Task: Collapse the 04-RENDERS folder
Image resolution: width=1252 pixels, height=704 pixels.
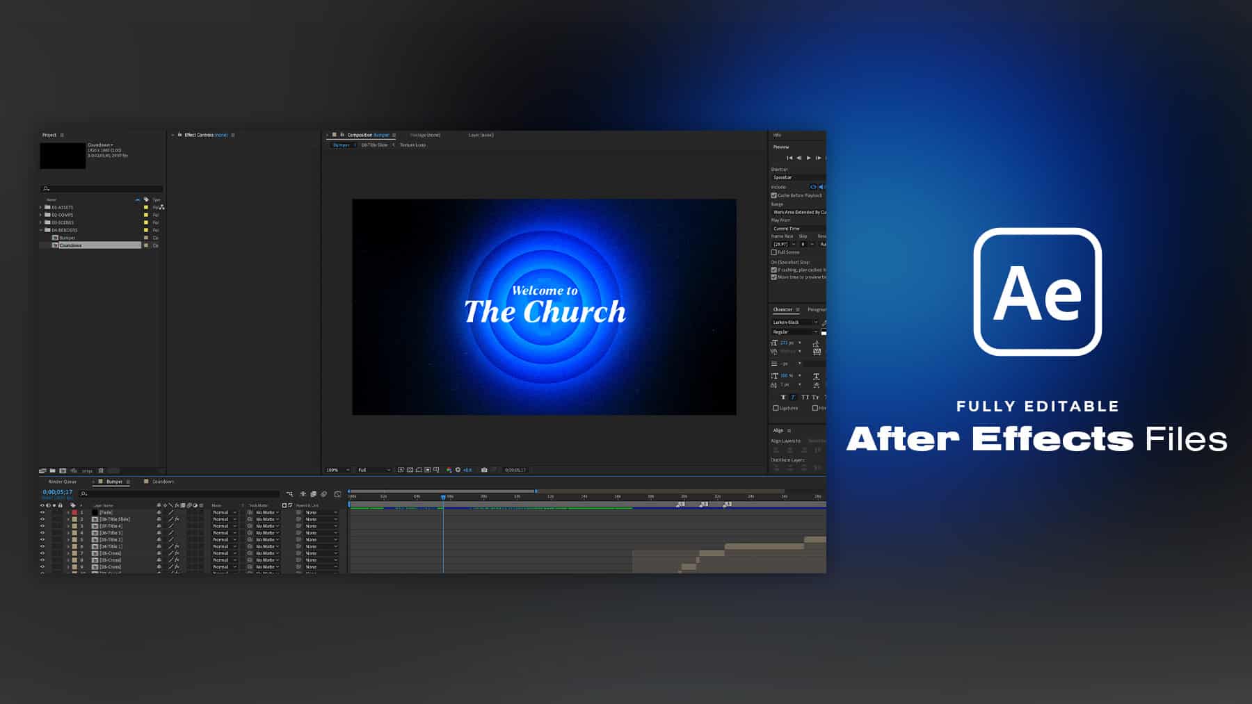Action: [x=41, y=230]
